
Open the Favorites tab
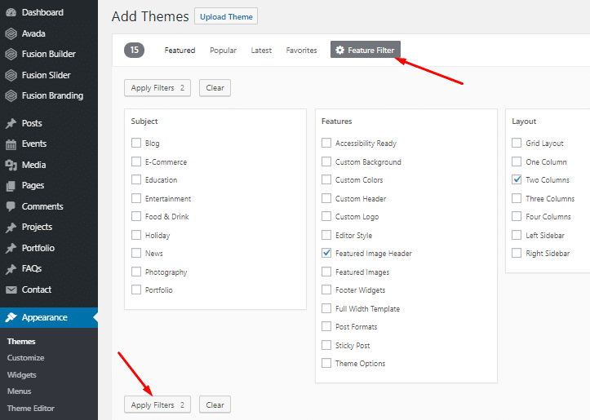pos(301,51)
